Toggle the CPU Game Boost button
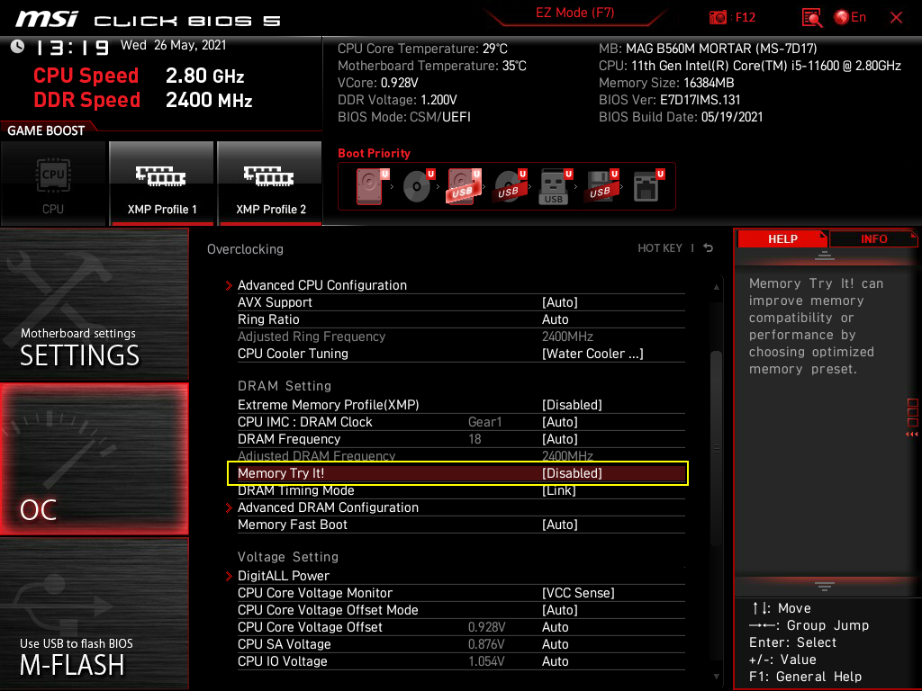The image size is (922, 691). click(53, 184)
